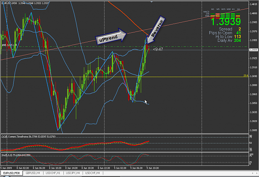259x177 pixels.
Task: Click the large 1.3939 price readout
Action: [x=225, y=22]
